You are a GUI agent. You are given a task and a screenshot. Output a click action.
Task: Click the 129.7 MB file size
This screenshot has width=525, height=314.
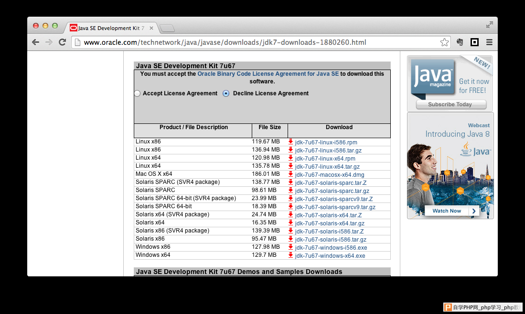[264, 255]
